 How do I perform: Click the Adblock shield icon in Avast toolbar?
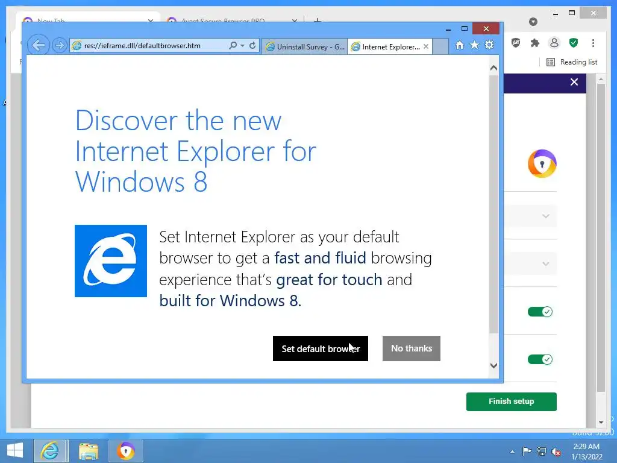[516, 43]
